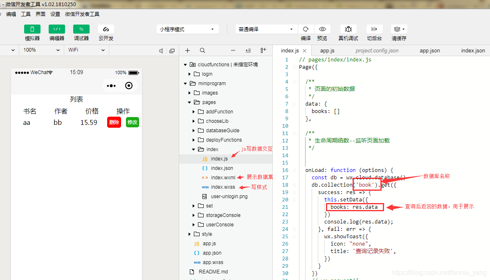The image size is (490, 280).
Task: Switch to the app.js tab
Action: [327, 50]
